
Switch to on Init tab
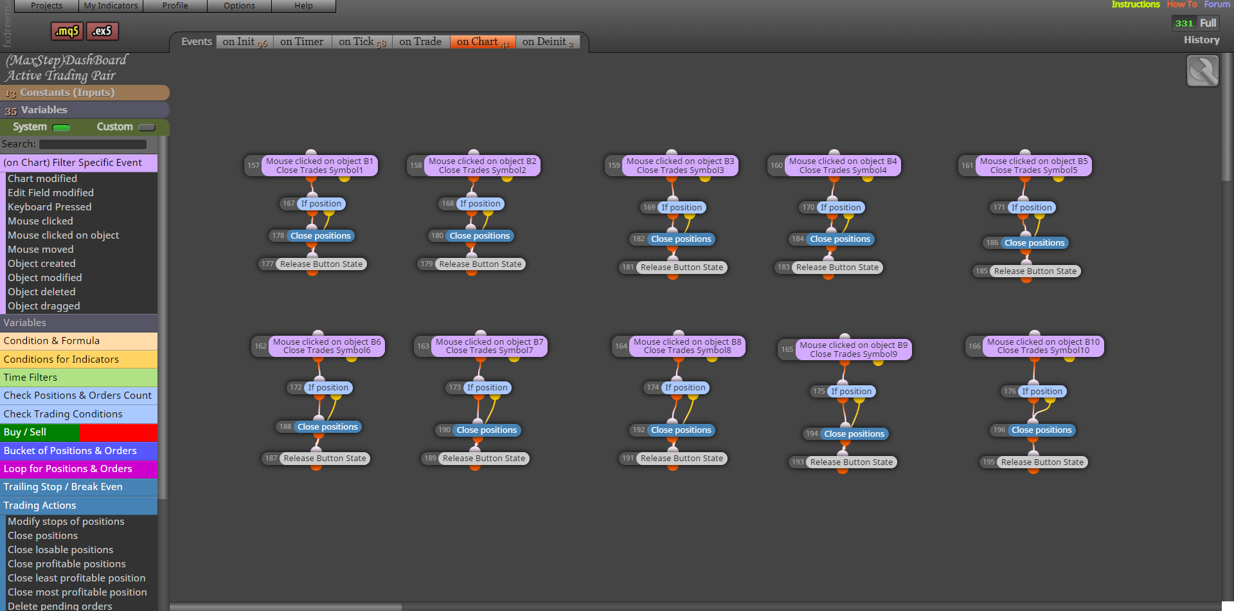245,42
